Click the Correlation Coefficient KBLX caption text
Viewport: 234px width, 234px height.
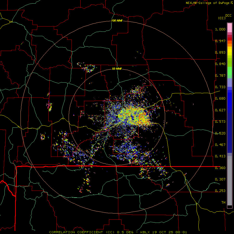118,232
